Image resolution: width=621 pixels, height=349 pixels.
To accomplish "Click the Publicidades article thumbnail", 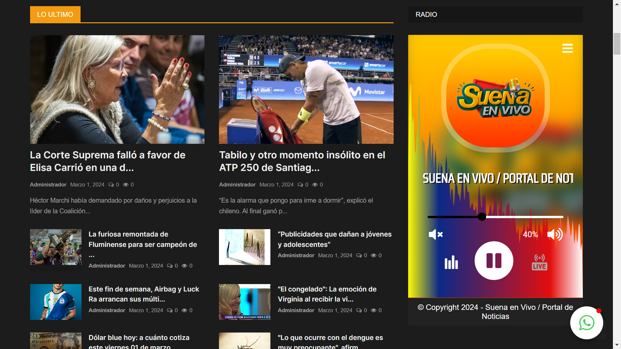I will 245,247.
